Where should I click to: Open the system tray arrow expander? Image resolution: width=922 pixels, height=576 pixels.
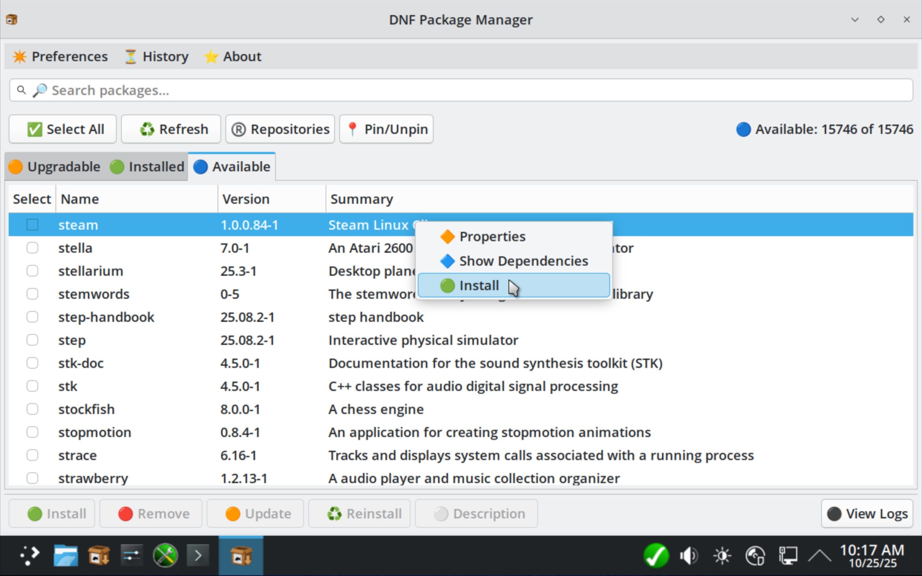819,556
